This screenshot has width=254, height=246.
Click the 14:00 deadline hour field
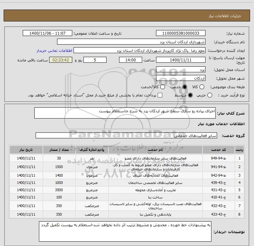[131, 60]
